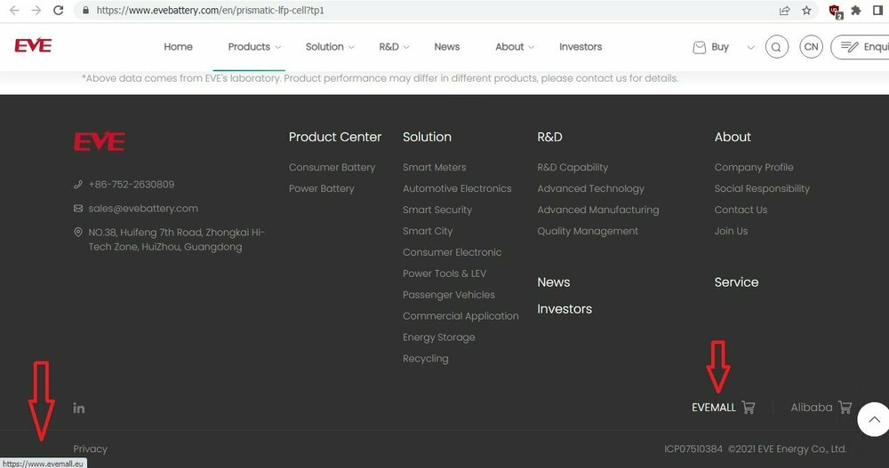Open the browser extensions puzzle icon
This screenshot has width=889, height=468.
(856, 11)
